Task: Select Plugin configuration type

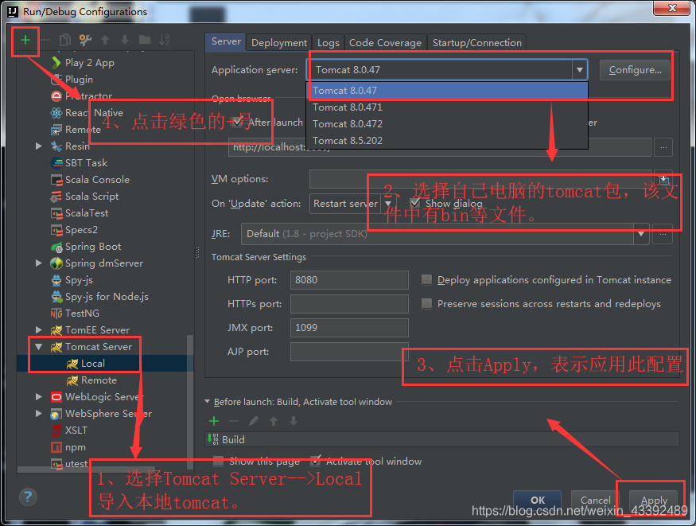Action: [79, 80]
